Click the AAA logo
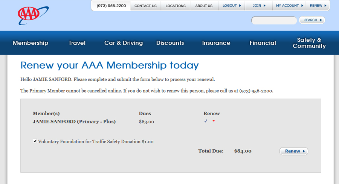 tap(33, 15)
